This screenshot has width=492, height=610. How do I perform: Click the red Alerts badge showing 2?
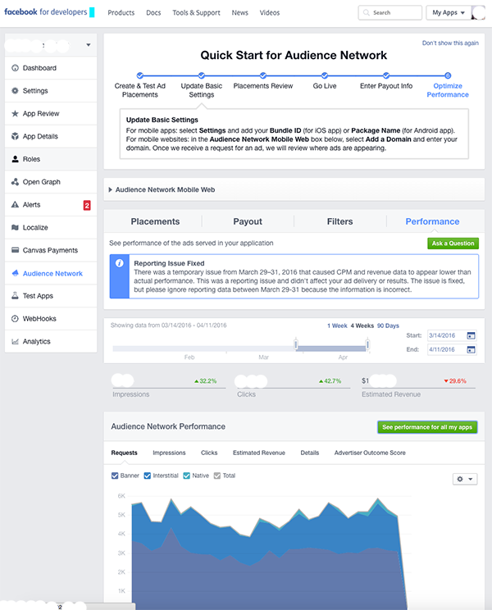pos(87,205)
